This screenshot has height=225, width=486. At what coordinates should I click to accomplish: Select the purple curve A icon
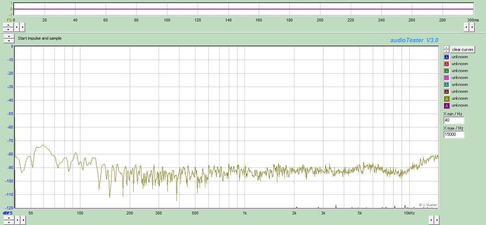pos(447,106)
